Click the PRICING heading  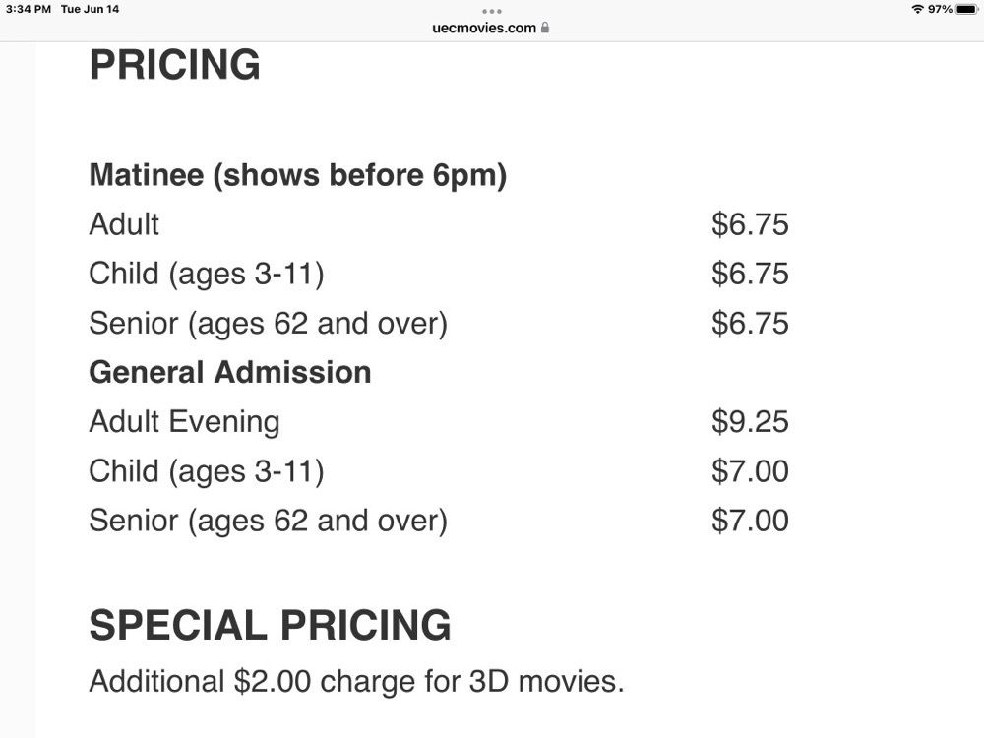pyautogui.click(x=174, y=65)
